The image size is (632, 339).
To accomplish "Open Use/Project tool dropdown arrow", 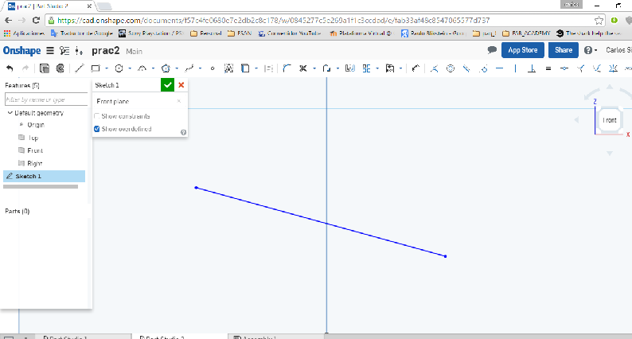I will click(x=256, y=68).
